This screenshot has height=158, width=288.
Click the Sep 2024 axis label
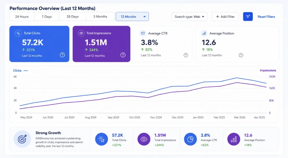pos(113,117)
